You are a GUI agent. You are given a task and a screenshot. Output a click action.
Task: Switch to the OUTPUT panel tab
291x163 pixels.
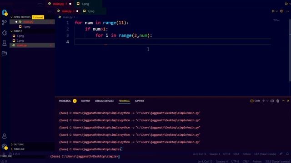tap(85, 101)
